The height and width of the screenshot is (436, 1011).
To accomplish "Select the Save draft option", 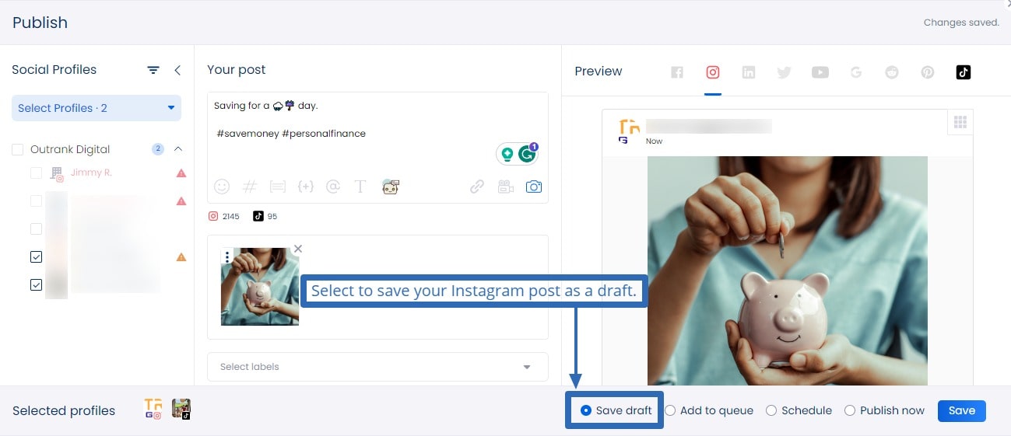I will tap(616, 410).
